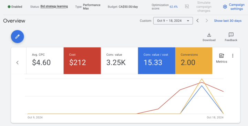The width and height of the screenshot is (248, 126).
Task: Go to the next date range
Action: click(x=207, y=21)
